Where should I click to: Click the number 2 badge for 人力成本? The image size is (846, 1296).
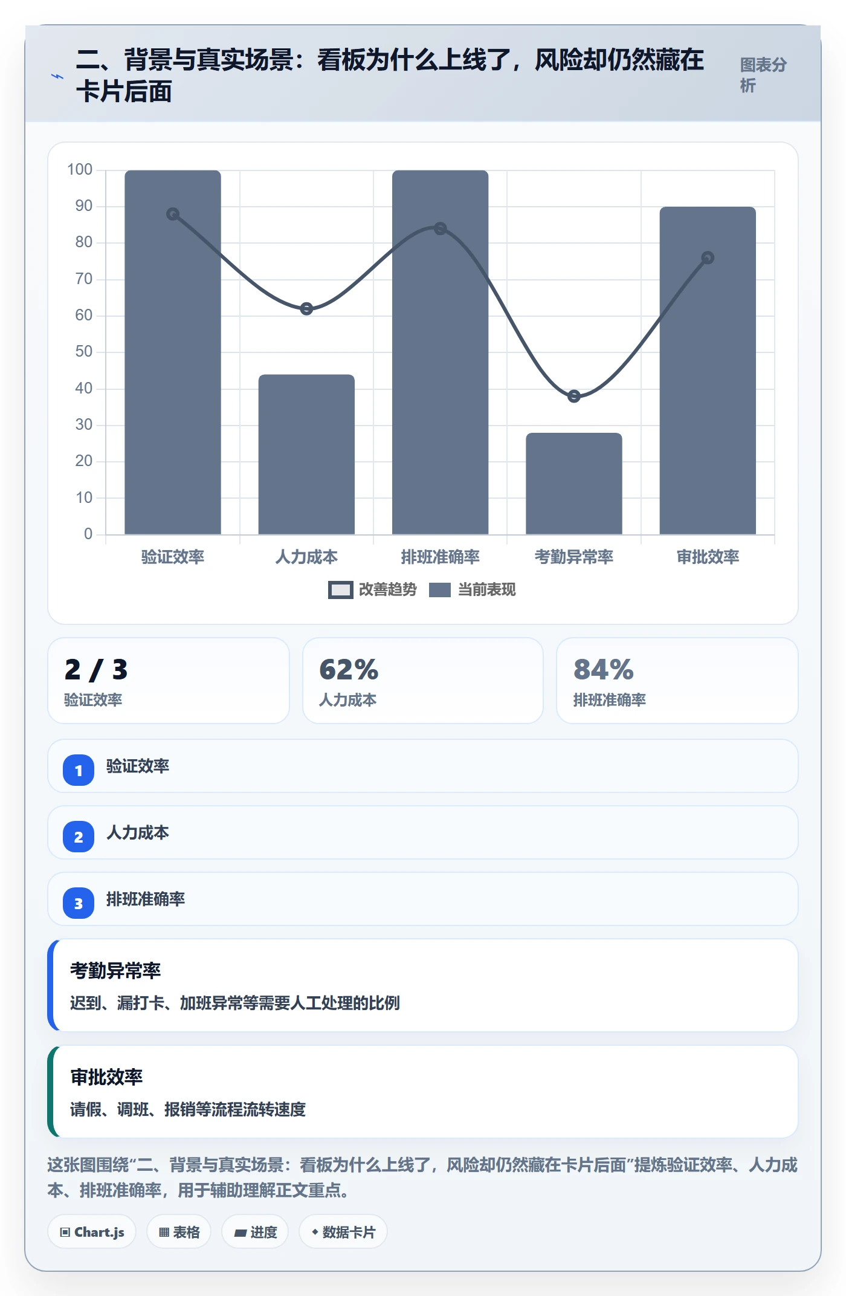click(x=79, y=837)
